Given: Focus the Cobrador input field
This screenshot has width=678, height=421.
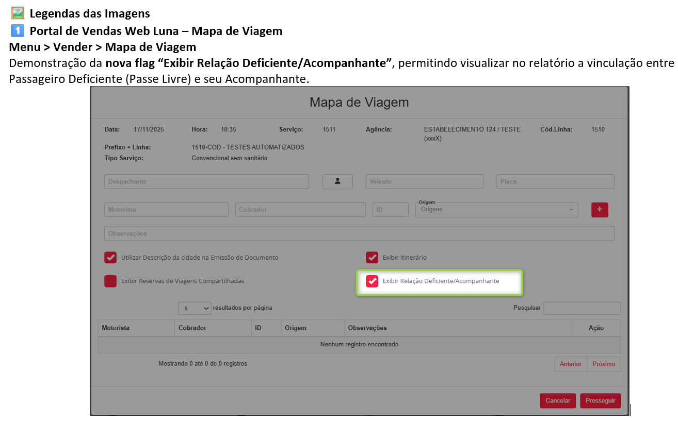Looking at the screenshot, I should point(300,210).
